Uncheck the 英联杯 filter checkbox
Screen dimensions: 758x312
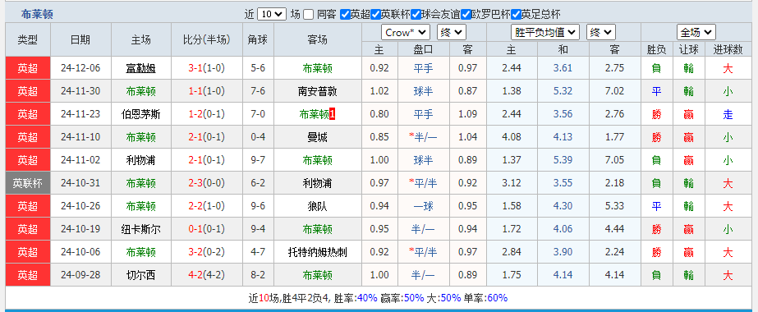coord(375,15)
